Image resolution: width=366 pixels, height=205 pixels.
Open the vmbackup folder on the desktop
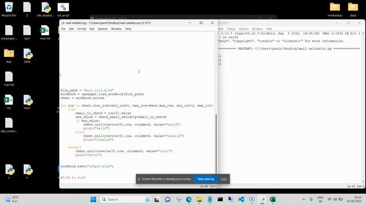pyautogui.click(x=335, y=9)
